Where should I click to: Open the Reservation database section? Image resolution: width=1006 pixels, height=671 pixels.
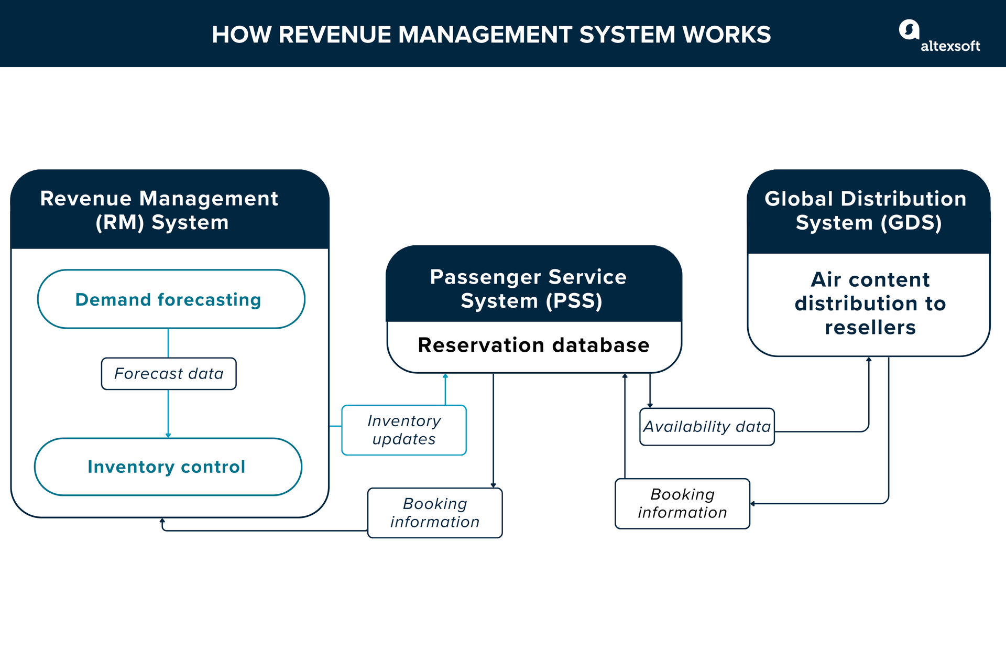pos(533,345)
